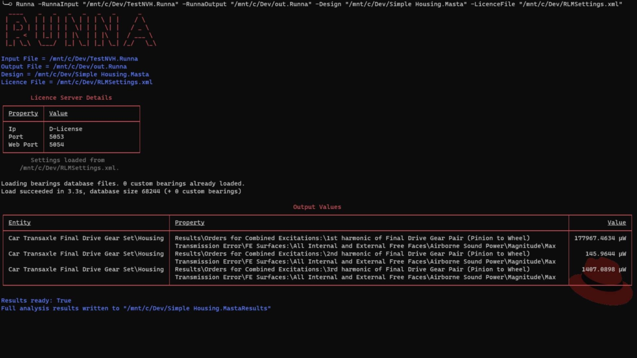Screen dimensions: 637x358
Task: Click the 'Results ready: True' line
Action: (x=36, y=301)
